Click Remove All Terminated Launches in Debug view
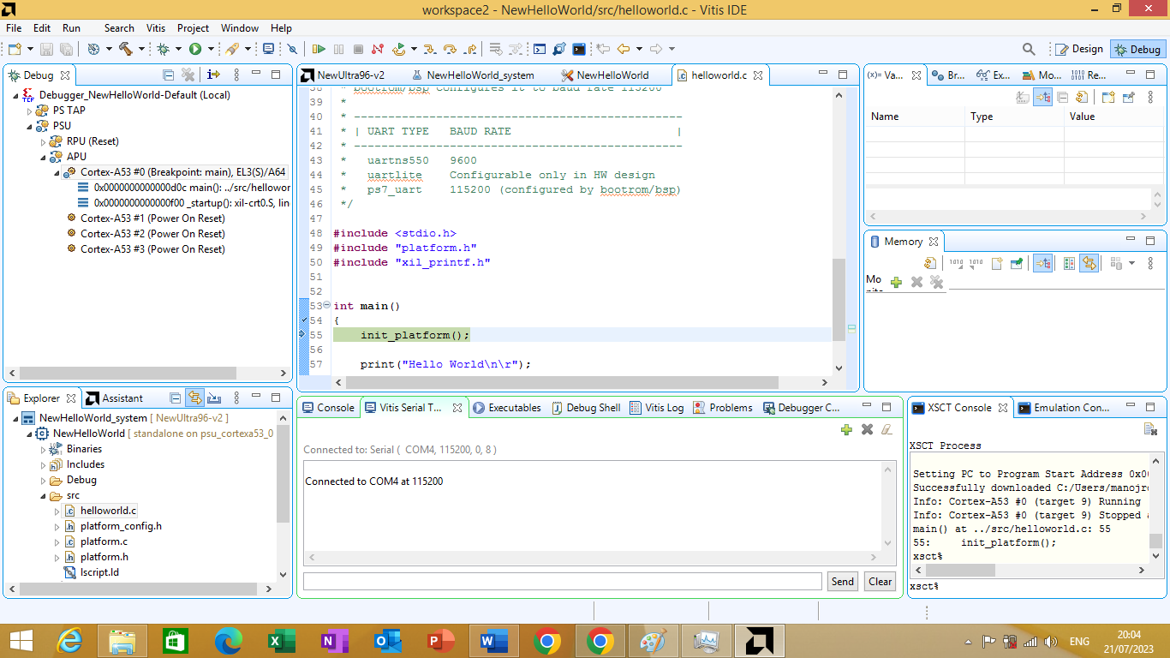 click(188, 75)
